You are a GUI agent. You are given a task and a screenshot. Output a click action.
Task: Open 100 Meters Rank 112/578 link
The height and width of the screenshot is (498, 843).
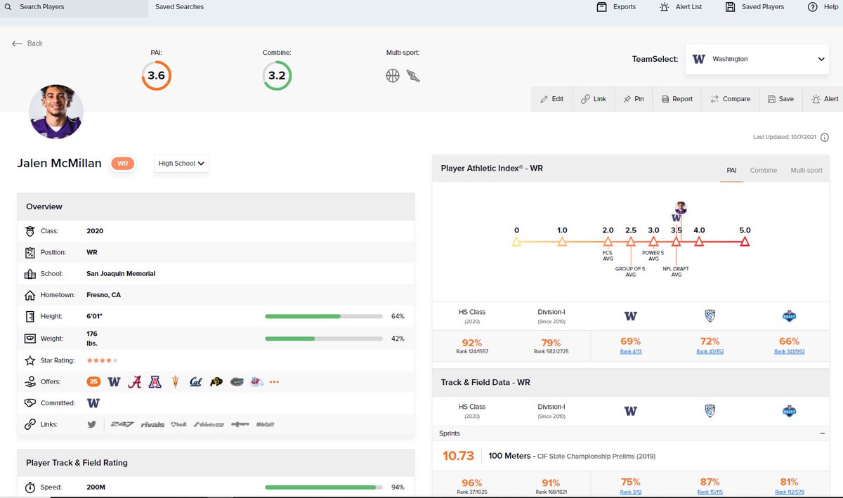(790, 492)
